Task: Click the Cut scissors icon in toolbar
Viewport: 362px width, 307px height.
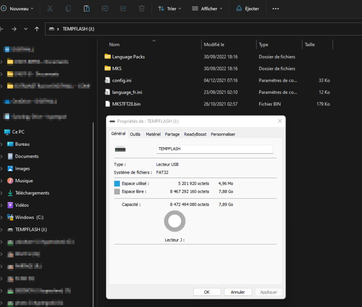Action: (50, 9)
